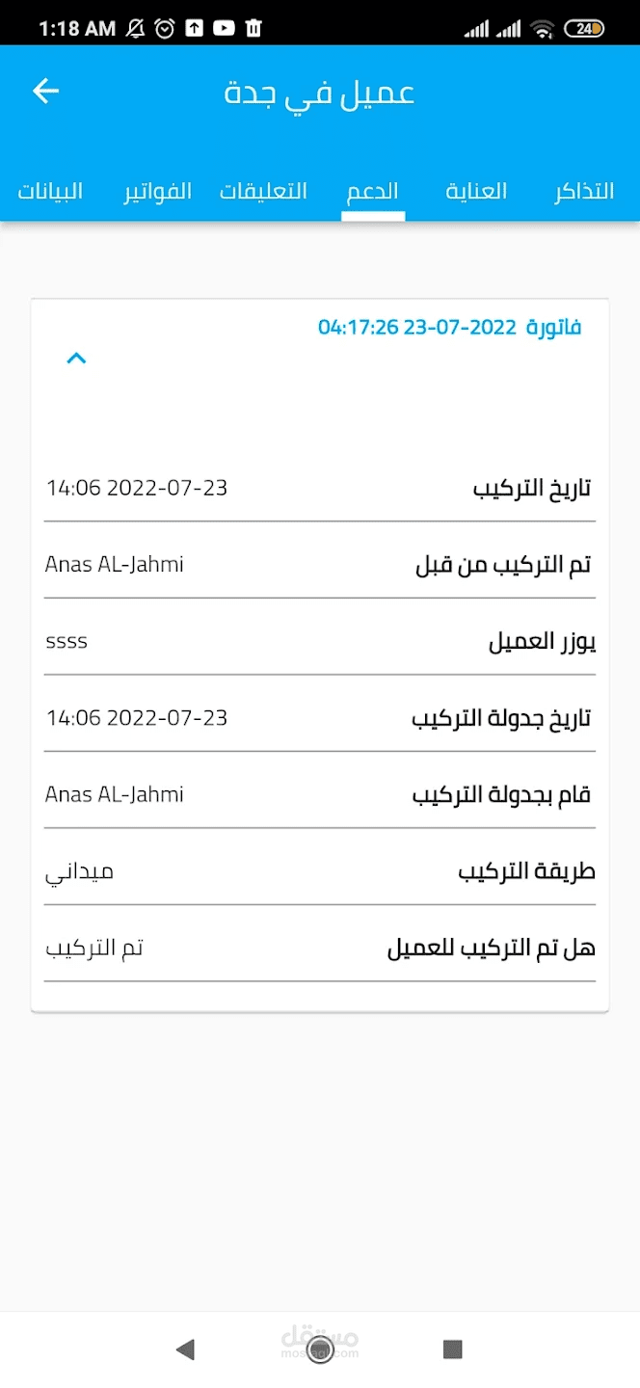Tap the alarm clock status icon
The image size is (640, 1388).
[x=165, y=29]
